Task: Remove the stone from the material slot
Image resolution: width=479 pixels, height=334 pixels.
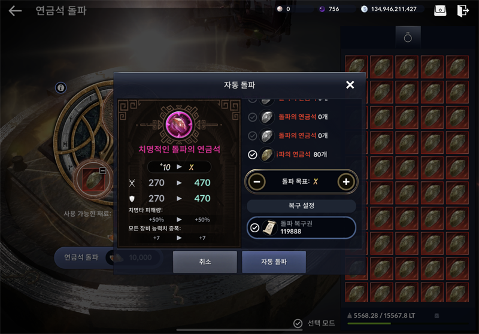Action: [x=102, y=171]
